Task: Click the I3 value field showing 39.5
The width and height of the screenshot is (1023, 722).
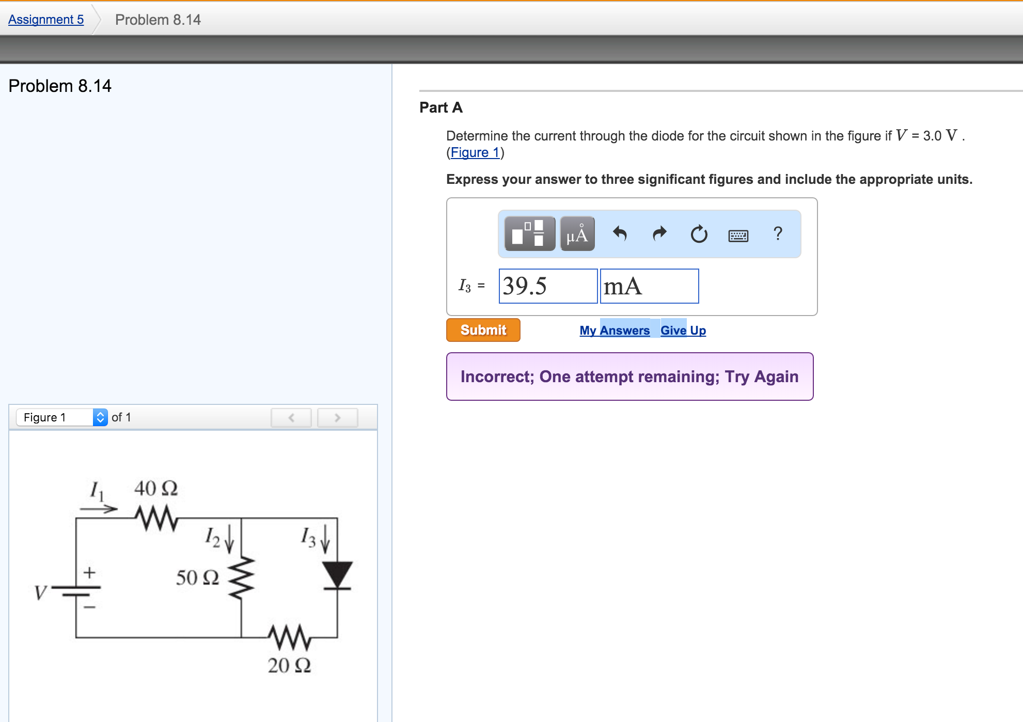Action: (x=547, y=286)
